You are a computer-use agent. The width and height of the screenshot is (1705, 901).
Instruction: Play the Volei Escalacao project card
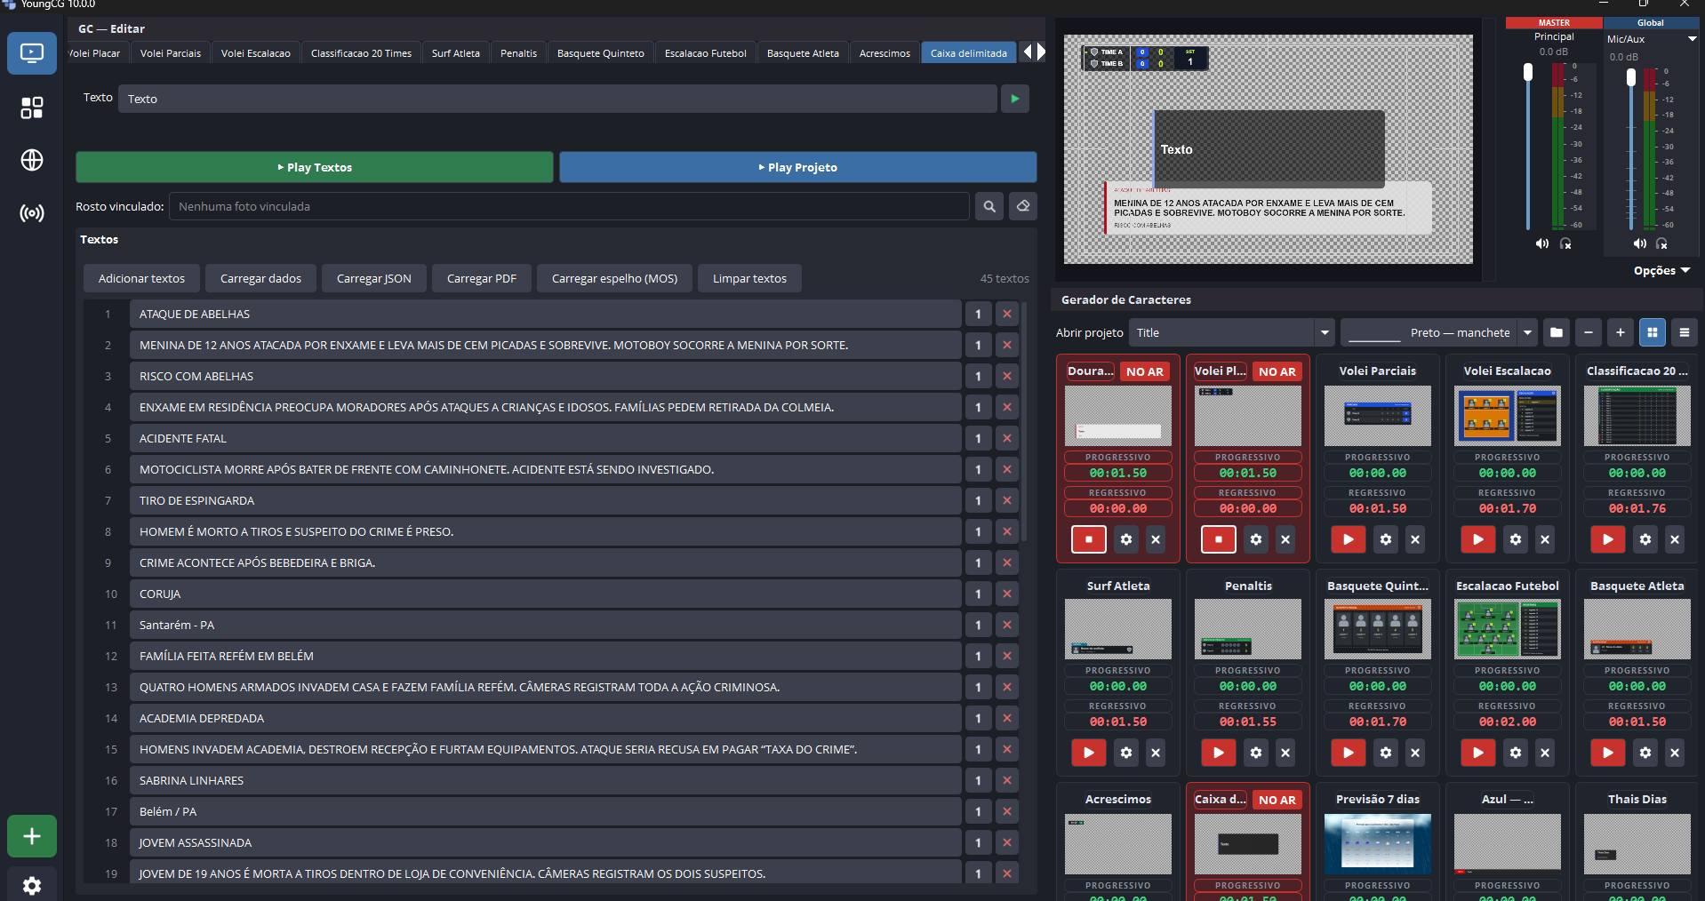[1478, 539]
